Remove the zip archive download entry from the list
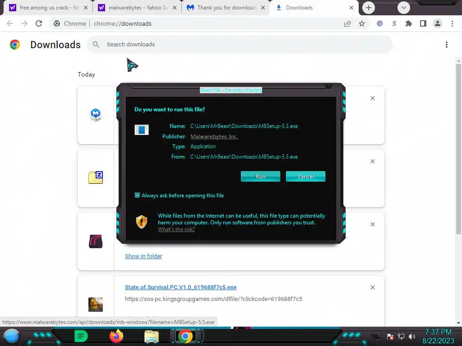The width and height of the screenshot is (462, 346). [372, 161]
